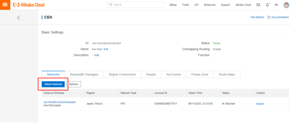This screenshot has height=125, width=293.
Task: Click the Basic Settings heading
Action: point(52,32)
